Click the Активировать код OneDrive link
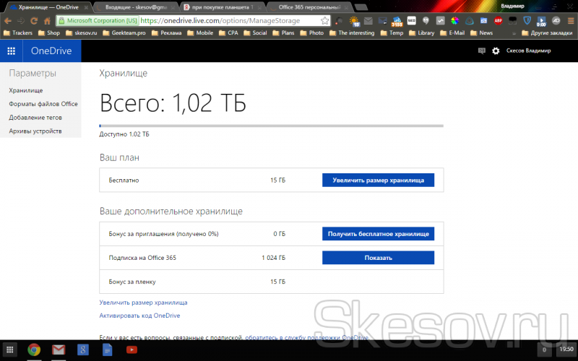The image size is (578, 361). click(139, 316)
